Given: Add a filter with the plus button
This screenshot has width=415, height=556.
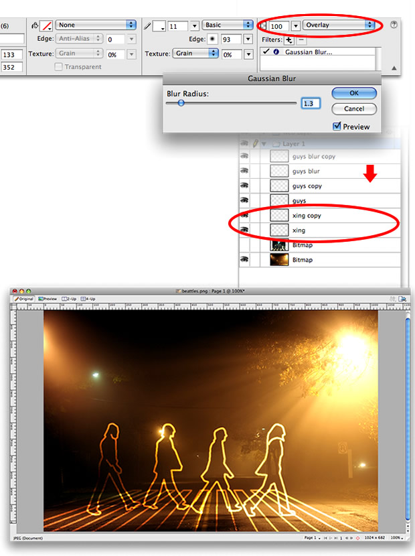Looking at the screenshot, I should (290, 40).
